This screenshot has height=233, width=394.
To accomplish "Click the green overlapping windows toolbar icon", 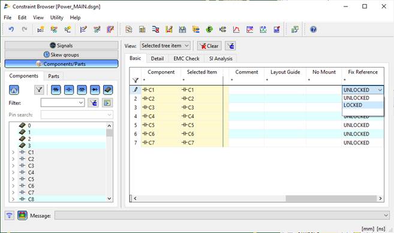I will click(x=294, y=29).
